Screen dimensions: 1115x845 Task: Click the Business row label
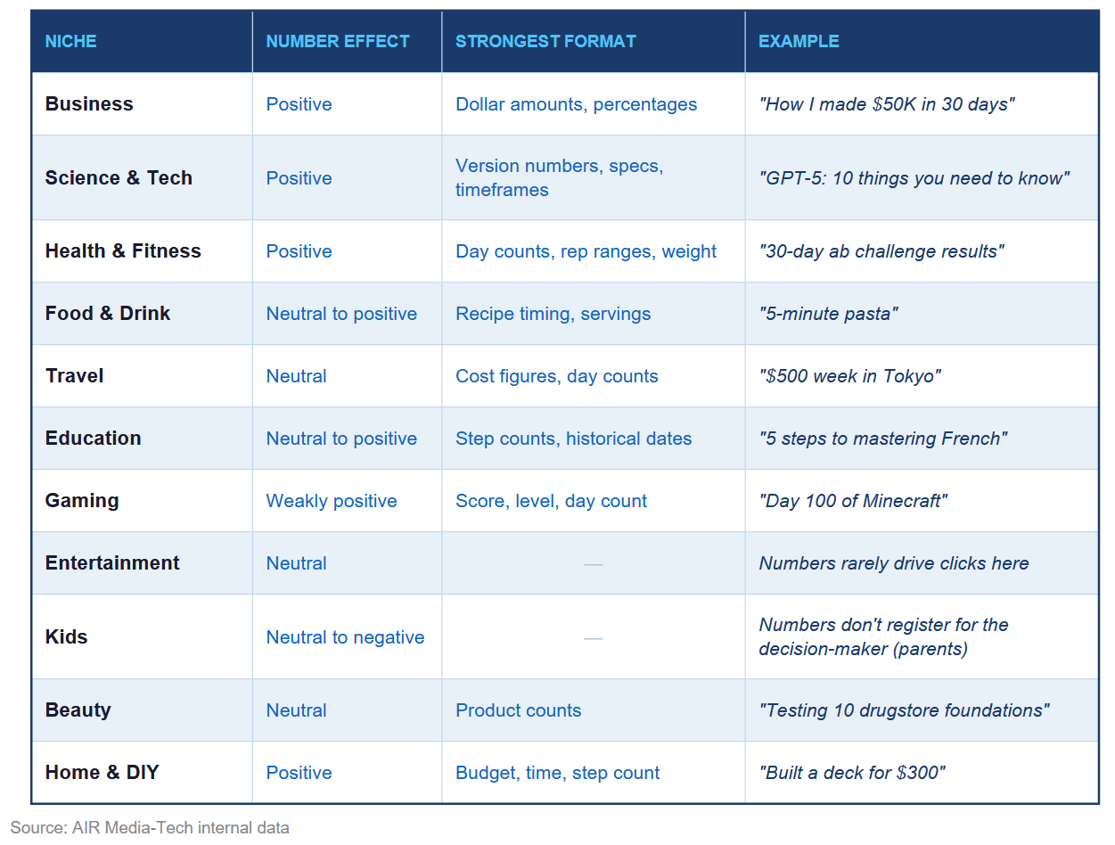point(89,104)
